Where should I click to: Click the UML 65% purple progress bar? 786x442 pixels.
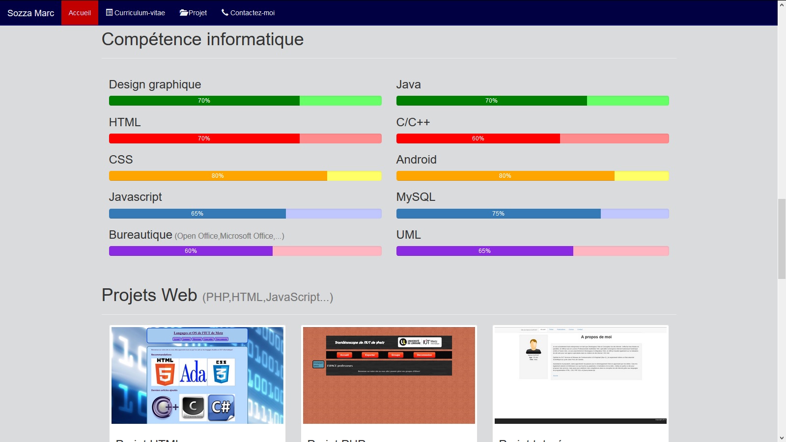click(533, 251)
